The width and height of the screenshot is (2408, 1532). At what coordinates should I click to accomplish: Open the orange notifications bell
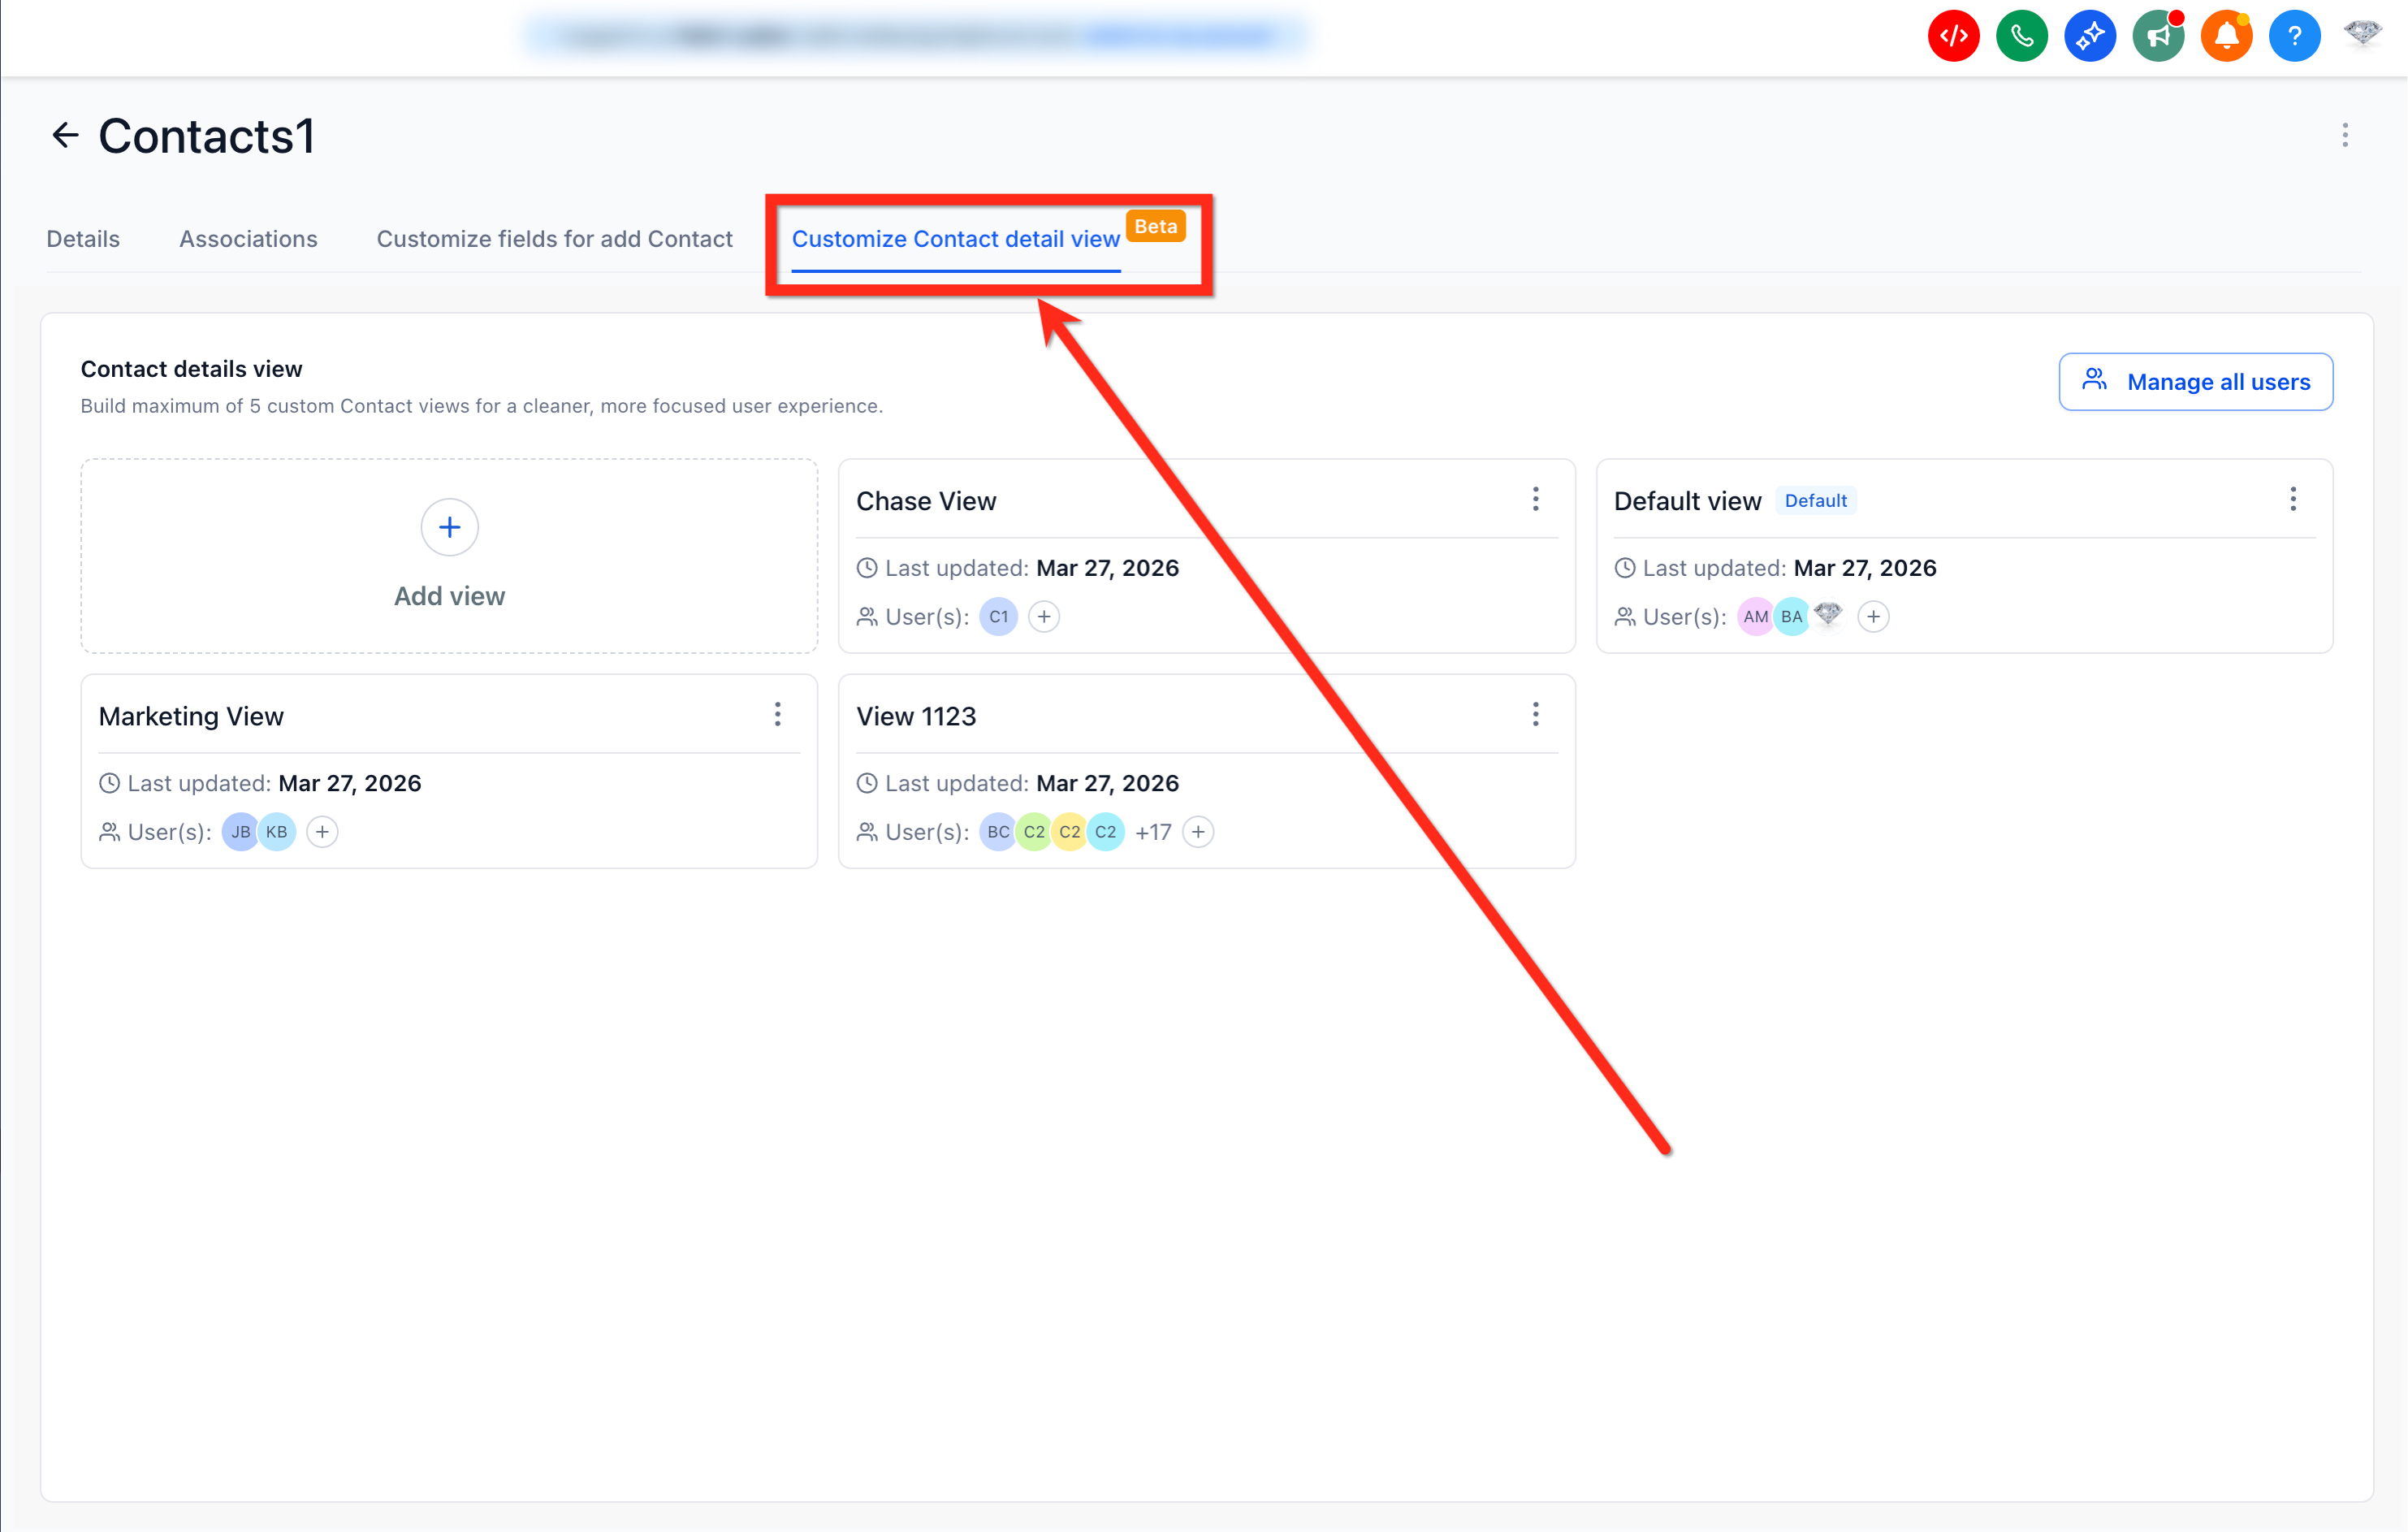(x=2226, y=37)
